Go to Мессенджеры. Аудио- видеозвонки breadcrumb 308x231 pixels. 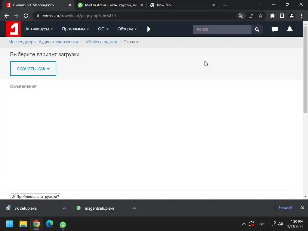tap(43, 42)
